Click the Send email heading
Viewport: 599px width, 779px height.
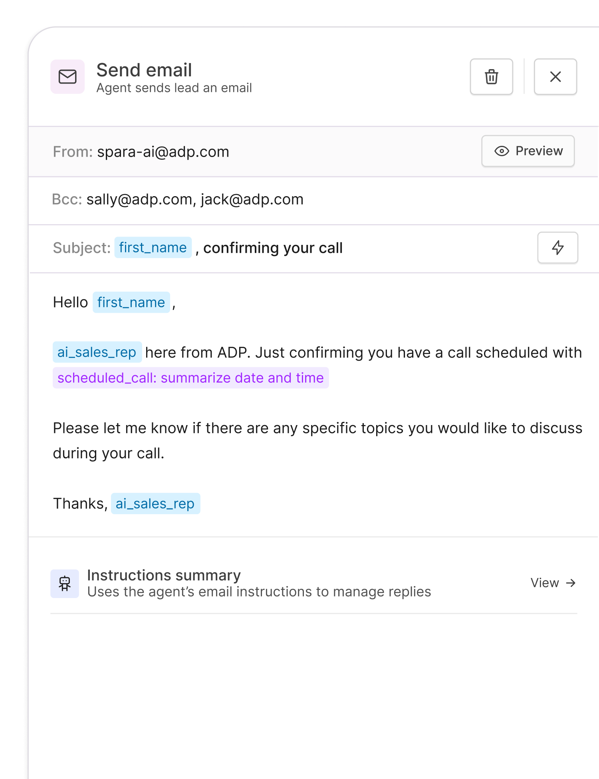point(144,70)
